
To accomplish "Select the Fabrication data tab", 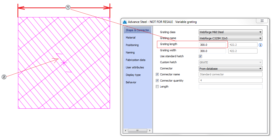I will (x=135, y=60).
